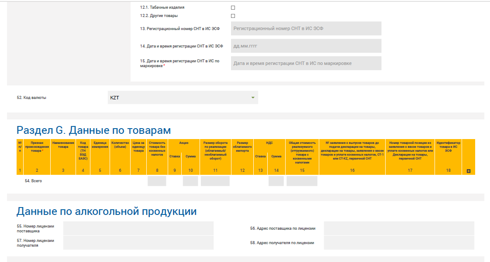Click the green arrow of currency dropdown
The width and height of the screenshot is (490, 262).
coord(252,98)
